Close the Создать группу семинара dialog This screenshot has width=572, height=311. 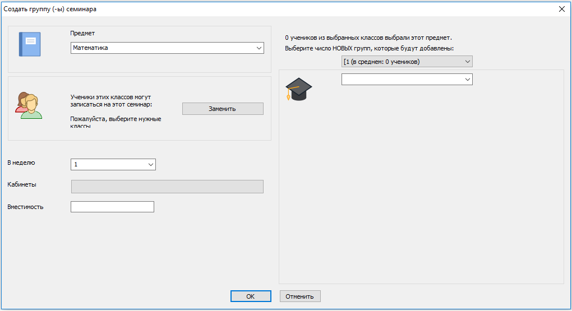pos(561,8)
